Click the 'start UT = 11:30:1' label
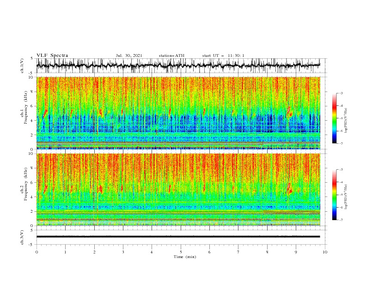The width and height of the screenshot is (366, 283). 223,55
